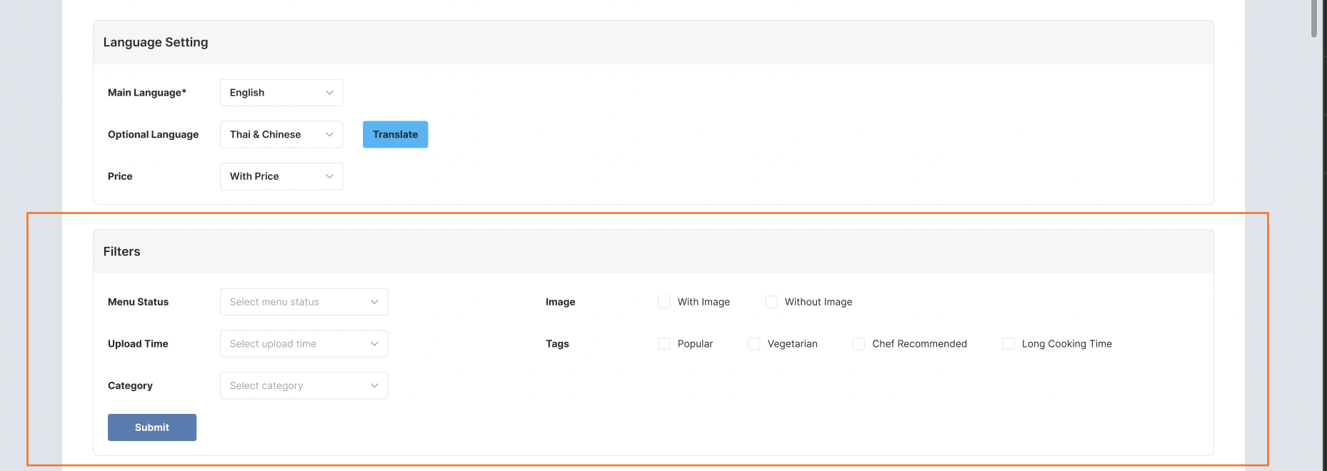
Task: Check the With Image checkbox
Action: 664,302
